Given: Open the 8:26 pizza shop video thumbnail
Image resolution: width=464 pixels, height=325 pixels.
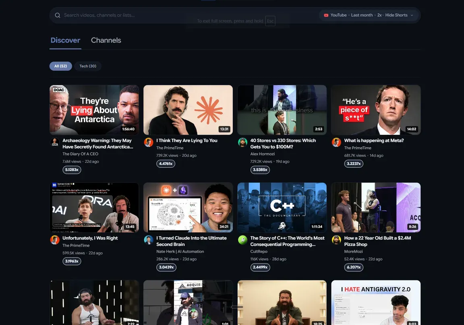Looking at the screenshot, I should click(x=376, y=208).
